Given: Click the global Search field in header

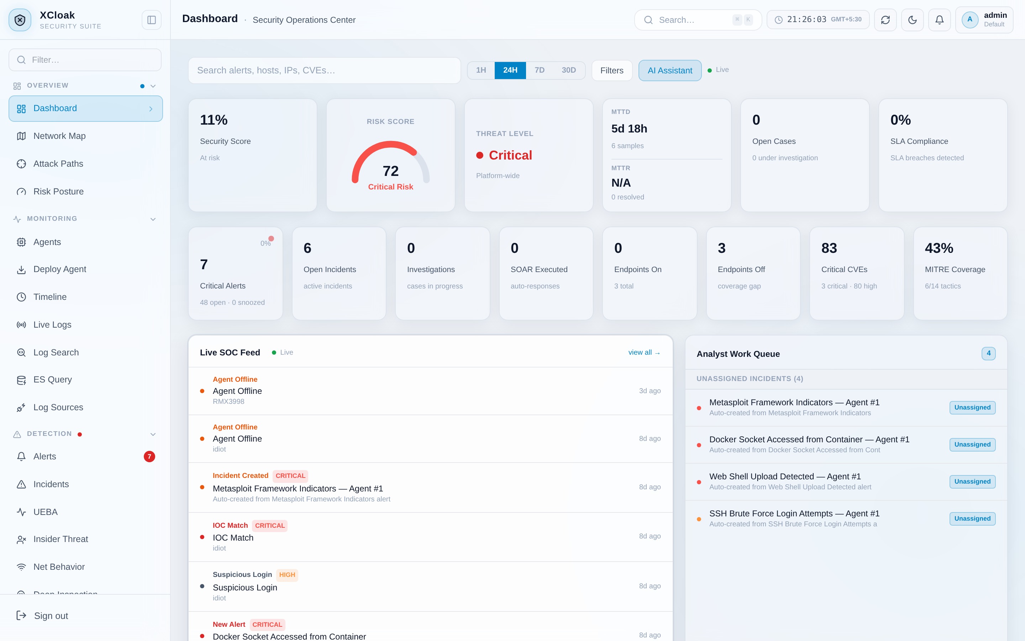Looking at the screenshot, I should click(698, 20).
